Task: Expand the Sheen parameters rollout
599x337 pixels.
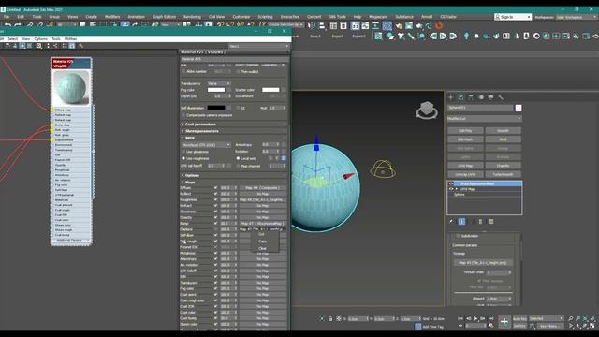Action: pos(202,131)
